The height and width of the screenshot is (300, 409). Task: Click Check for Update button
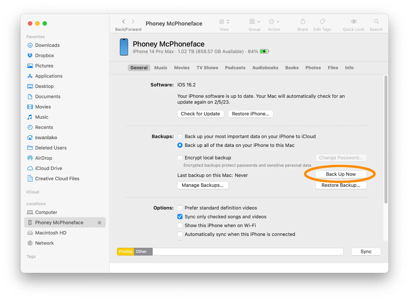click(200, 114)
